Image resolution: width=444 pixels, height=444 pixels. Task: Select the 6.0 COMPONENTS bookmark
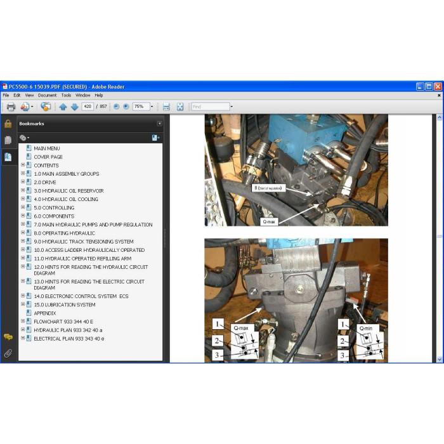pyautogui.click(x=54, y=216)
